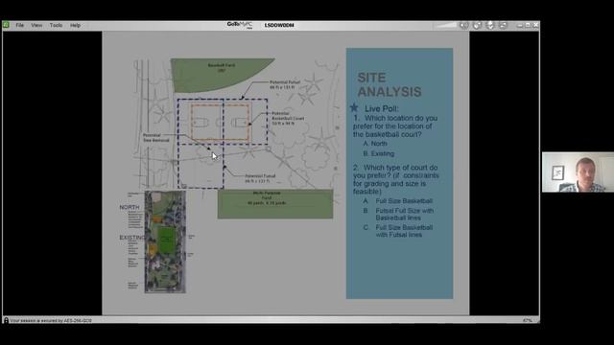
Task: Click the SITE ANALYSIS heading
Action: (x=390, y=84)
